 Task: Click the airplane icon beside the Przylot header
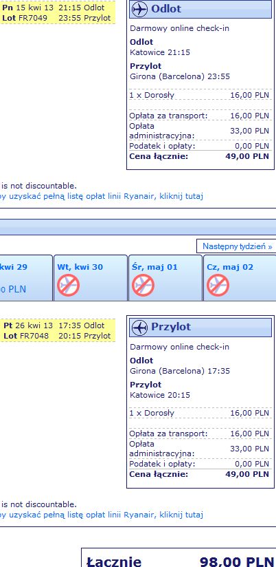click(139, 328)
